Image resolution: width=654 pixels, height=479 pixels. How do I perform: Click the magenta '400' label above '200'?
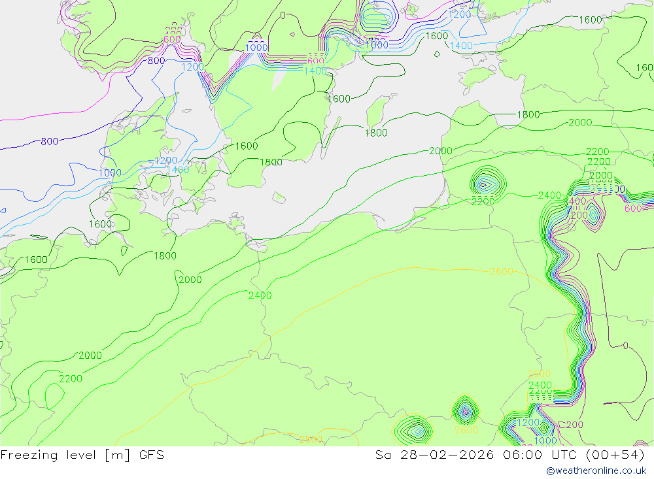(577, 201)
